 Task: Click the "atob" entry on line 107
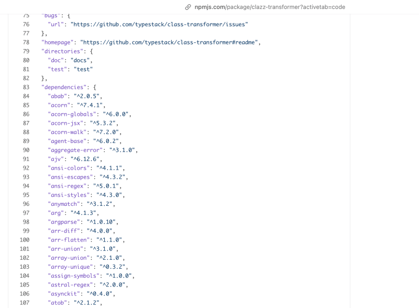[75, 303]
